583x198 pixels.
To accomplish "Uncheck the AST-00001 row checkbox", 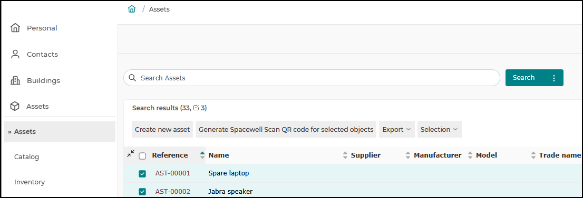I will click(142, 173).
